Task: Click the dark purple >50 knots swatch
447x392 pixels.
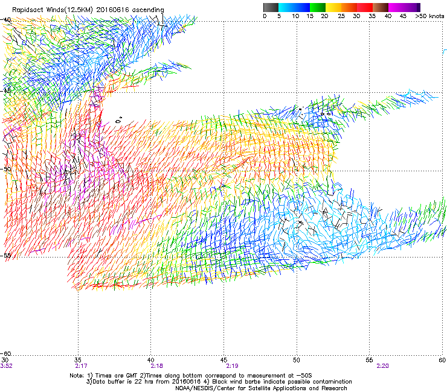Action: click(x=418, y=7)
